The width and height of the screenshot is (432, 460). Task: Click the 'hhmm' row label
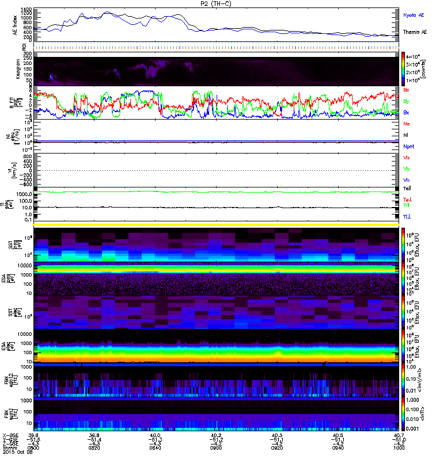coord(10,448)
